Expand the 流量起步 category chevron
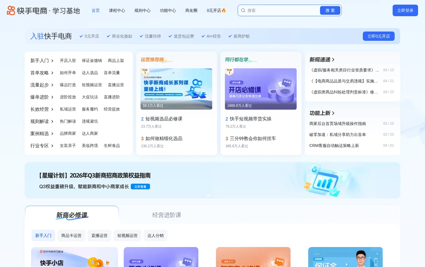This screenshot has width=425, height=267. (x=52, y=85)
